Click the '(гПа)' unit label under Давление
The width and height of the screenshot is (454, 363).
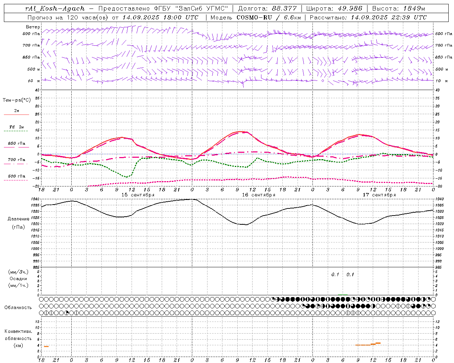click(18, 227)
